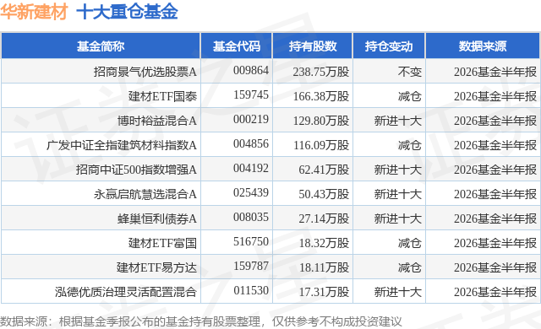
Task: Click the 十大重仓基金 heading
Action: coord(127,12)
